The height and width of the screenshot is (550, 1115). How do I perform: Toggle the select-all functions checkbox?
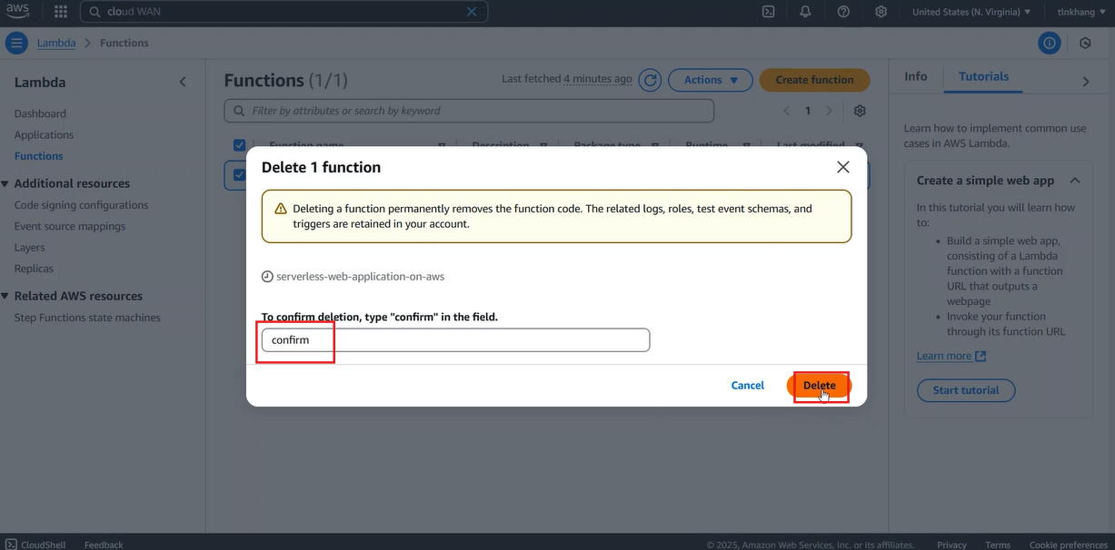[x=240, y=145]
